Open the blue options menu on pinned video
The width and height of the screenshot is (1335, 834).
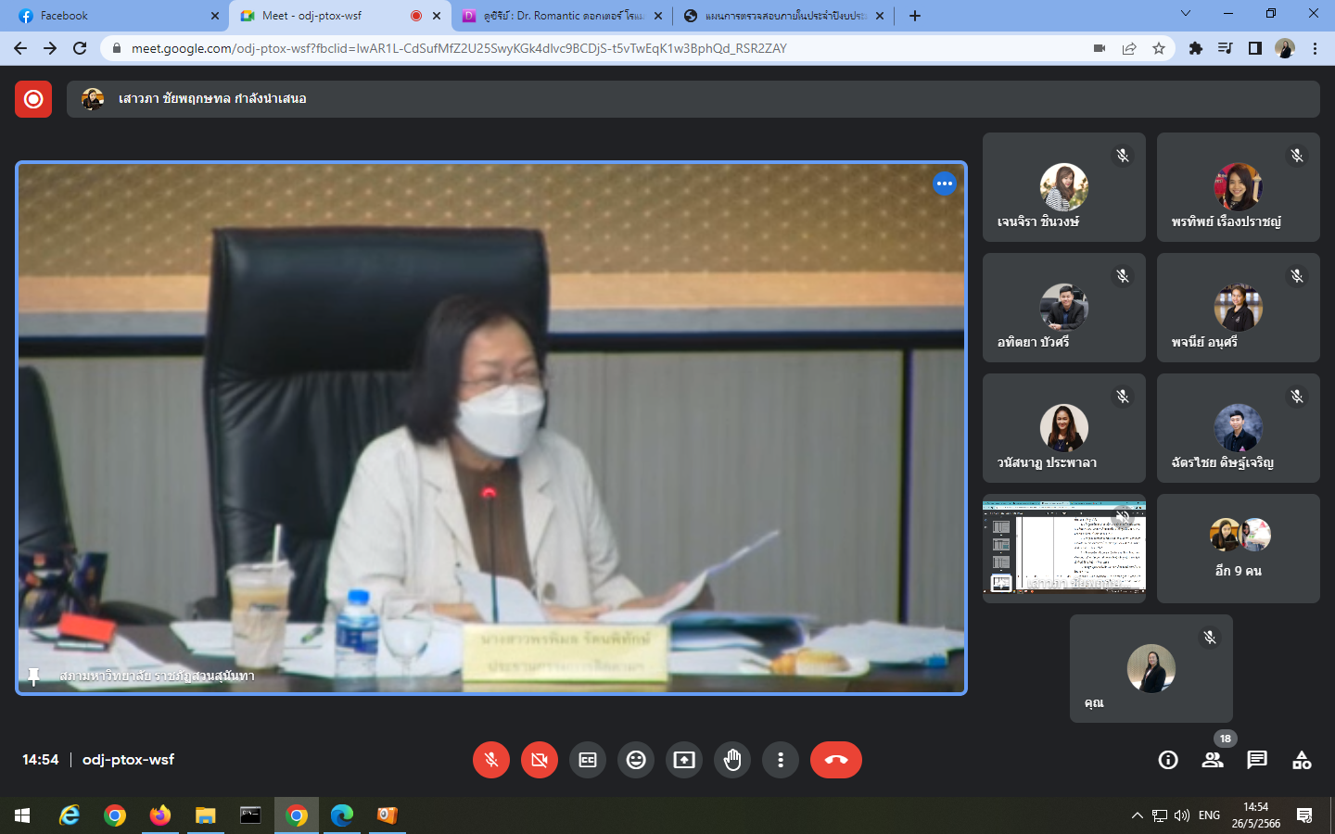(944, 183)
